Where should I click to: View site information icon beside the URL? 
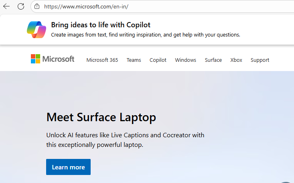pos(37,6)
